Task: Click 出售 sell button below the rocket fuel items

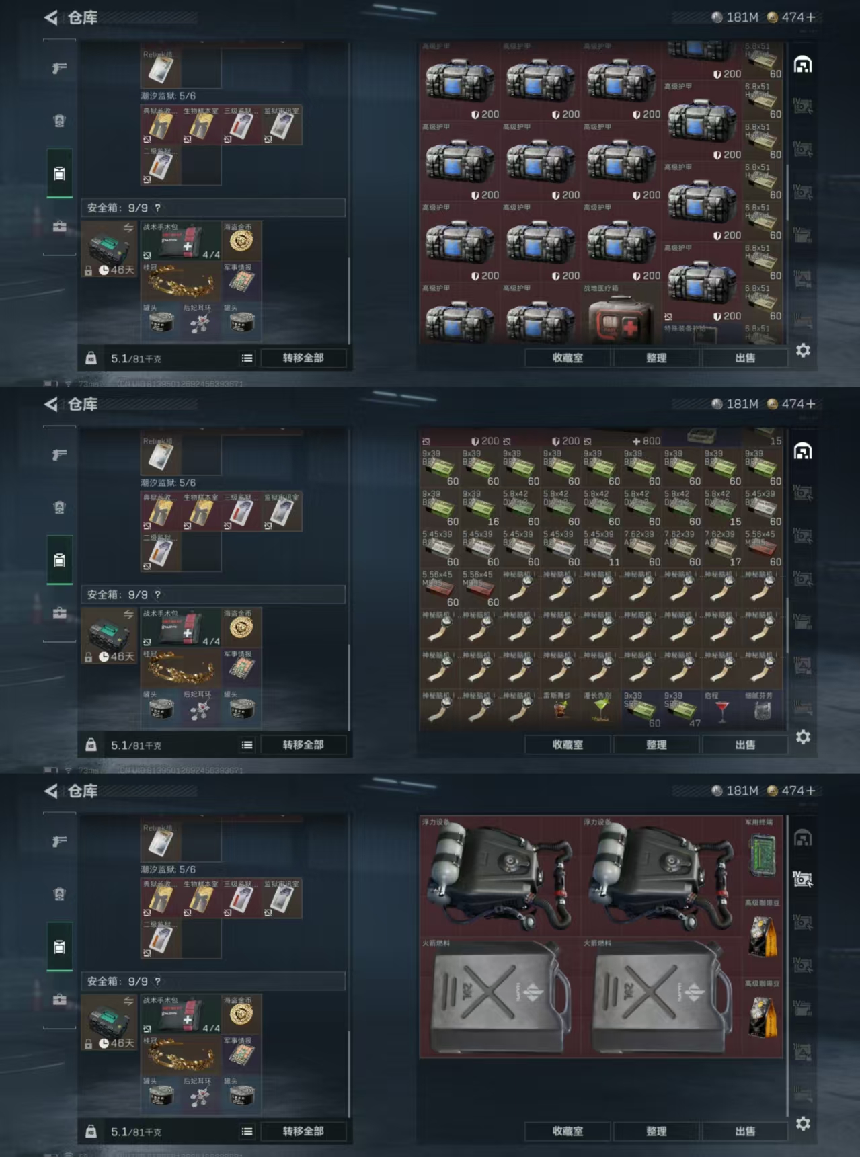Action: pos(745,1131)
